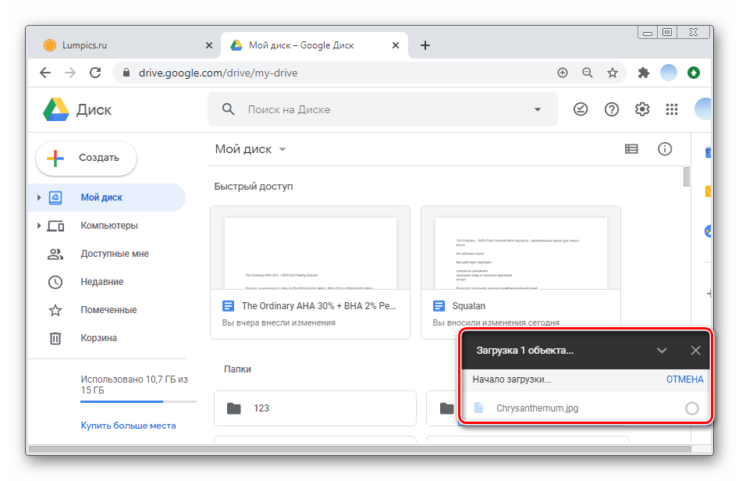Click the green update arrow icon
This screenshot has width=739, height=481.
[x=693, y=73]
